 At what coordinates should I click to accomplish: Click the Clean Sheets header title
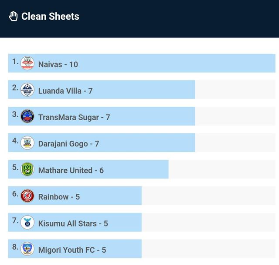[50, 17]
